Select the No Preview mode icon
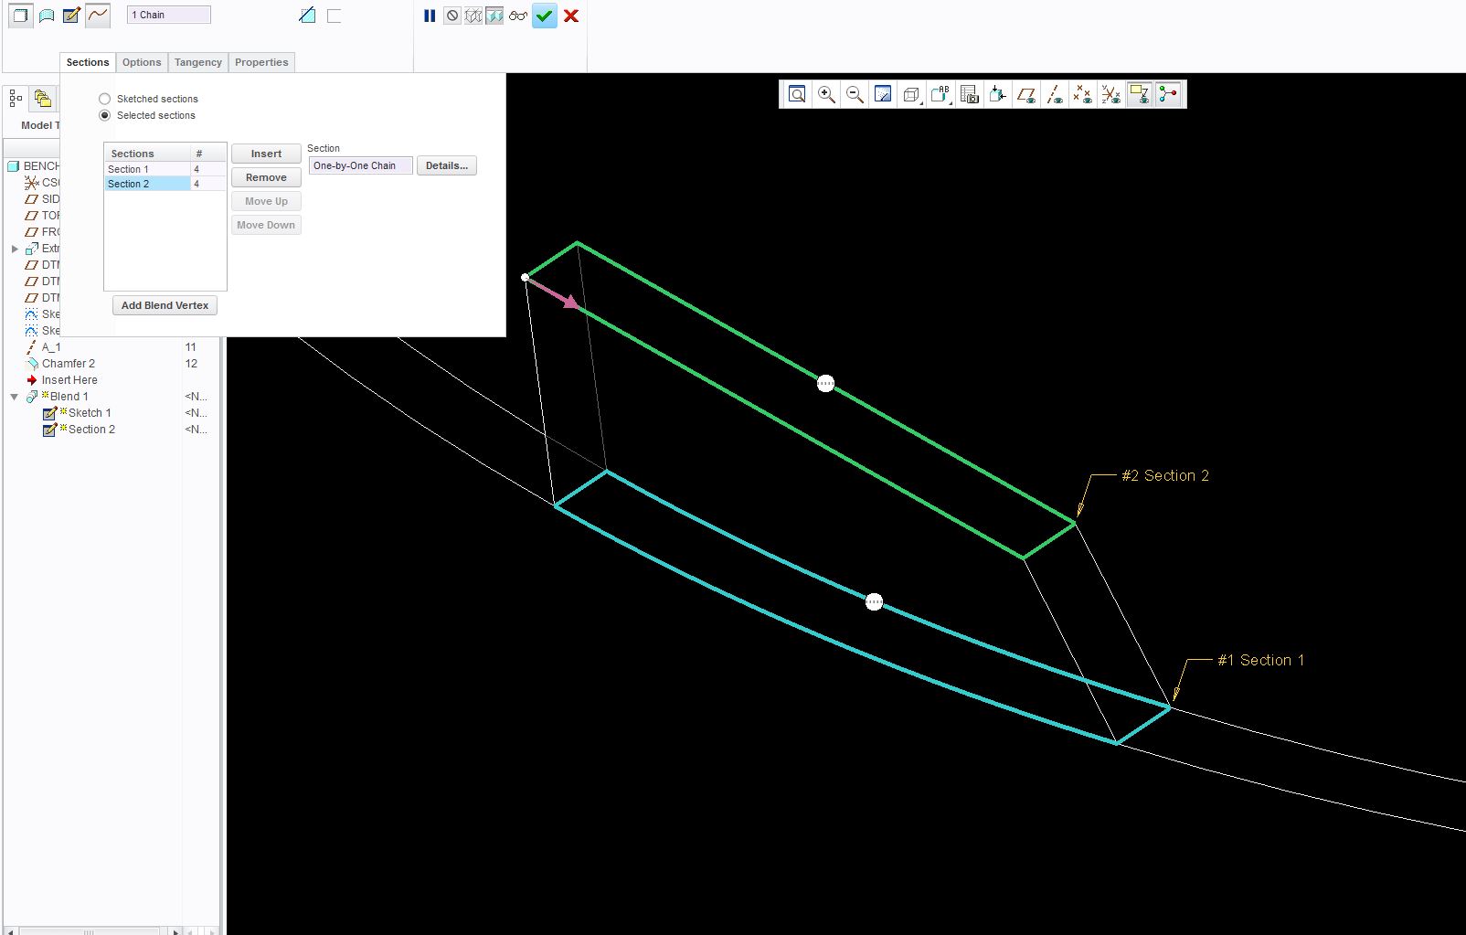Viewport: 1466px width, 935px height. click(x=452, y=16)
